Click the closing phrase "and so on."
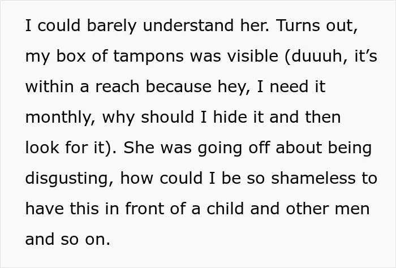Image resolution: width=396 pixels, height=268 pixels. [x=68, y=239]
